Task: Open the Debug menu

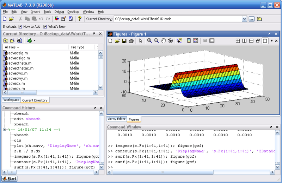Action: tap(59, 12)
